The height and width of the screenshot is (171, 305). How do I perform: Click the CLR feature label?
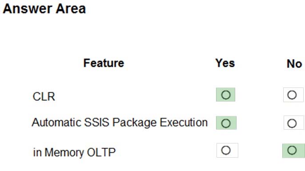44,96
